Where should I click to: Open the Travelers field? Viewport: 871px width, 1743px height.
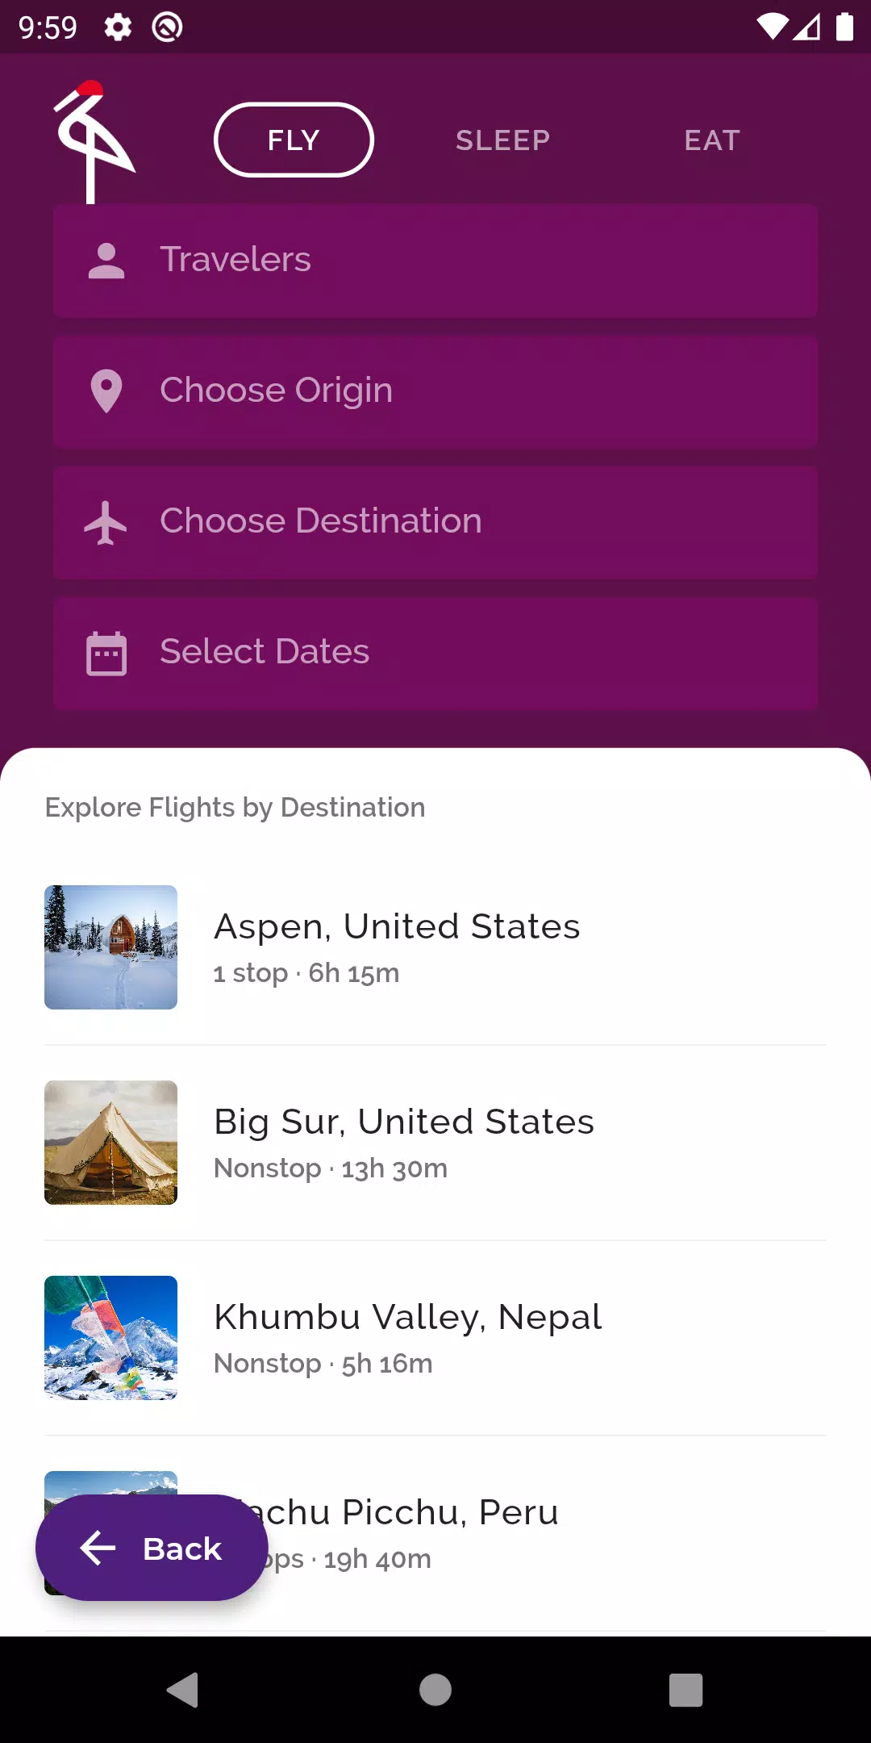coord(435,261)
